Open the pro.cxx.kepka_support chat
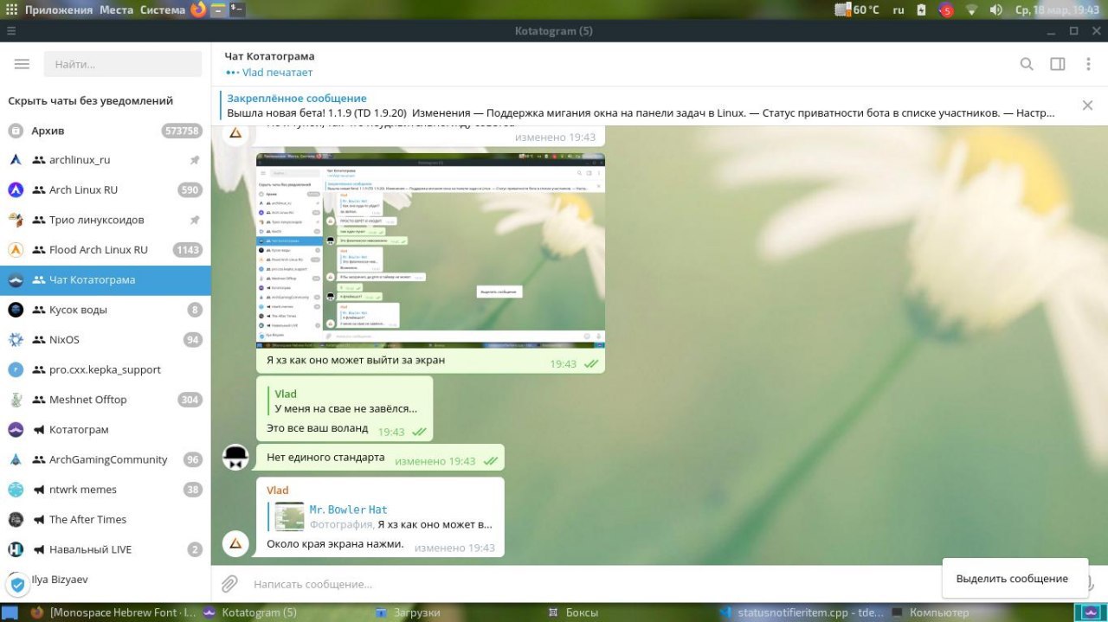The height and width of the screenshot is (622, 1108). (106, 369)
